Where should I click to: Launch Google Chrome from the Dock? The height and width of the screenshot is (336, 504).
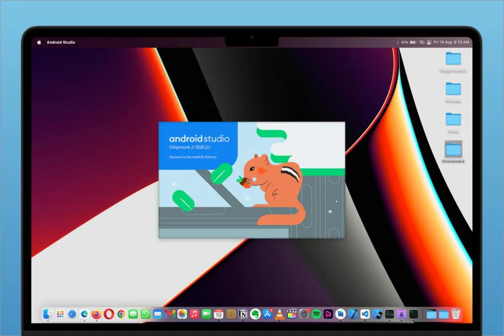(121, 314)
